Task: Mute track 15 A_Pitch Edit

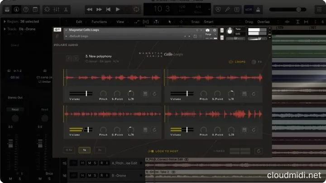Action: point(89,163)
